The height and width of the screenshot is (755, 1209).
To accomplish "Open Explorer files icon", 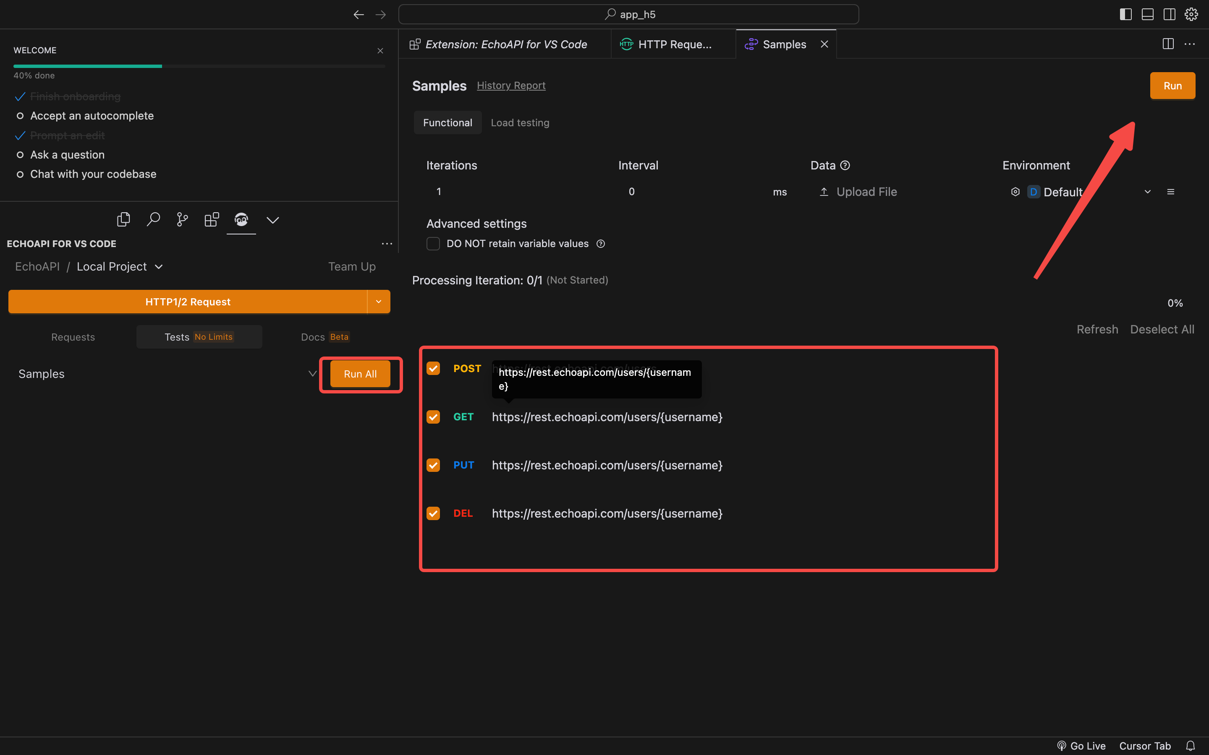I will (x=123, y=219).
